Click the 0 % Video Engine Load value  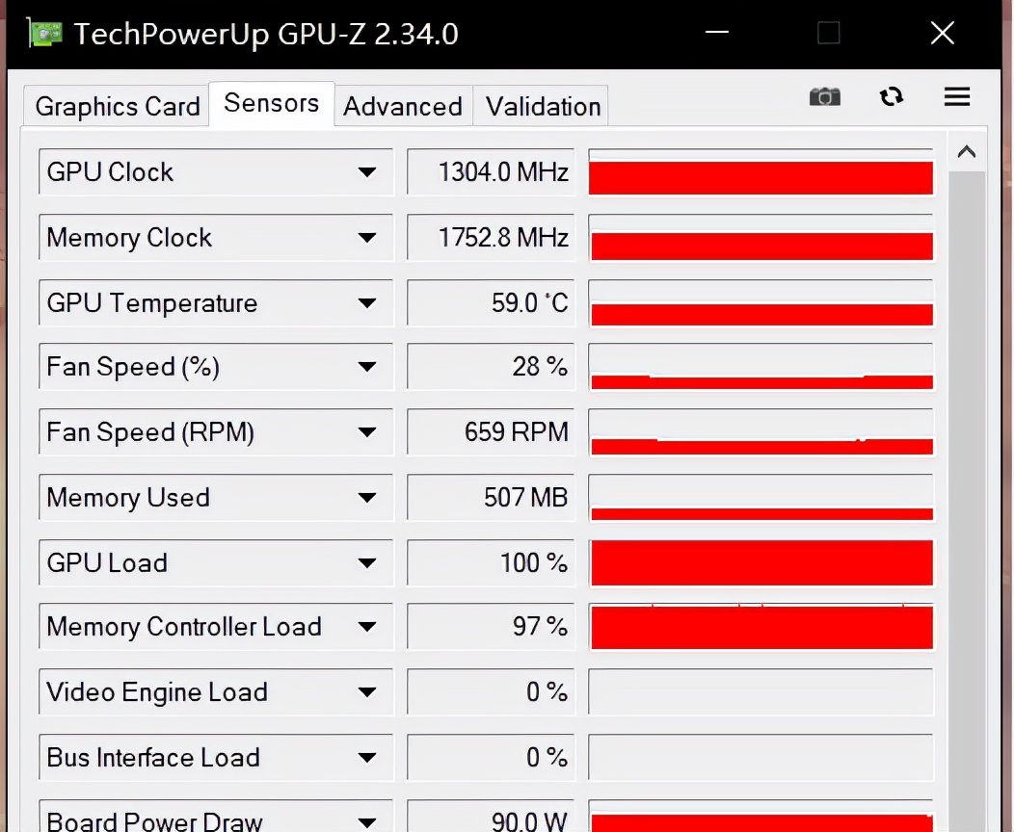click(x=491, y=692)
